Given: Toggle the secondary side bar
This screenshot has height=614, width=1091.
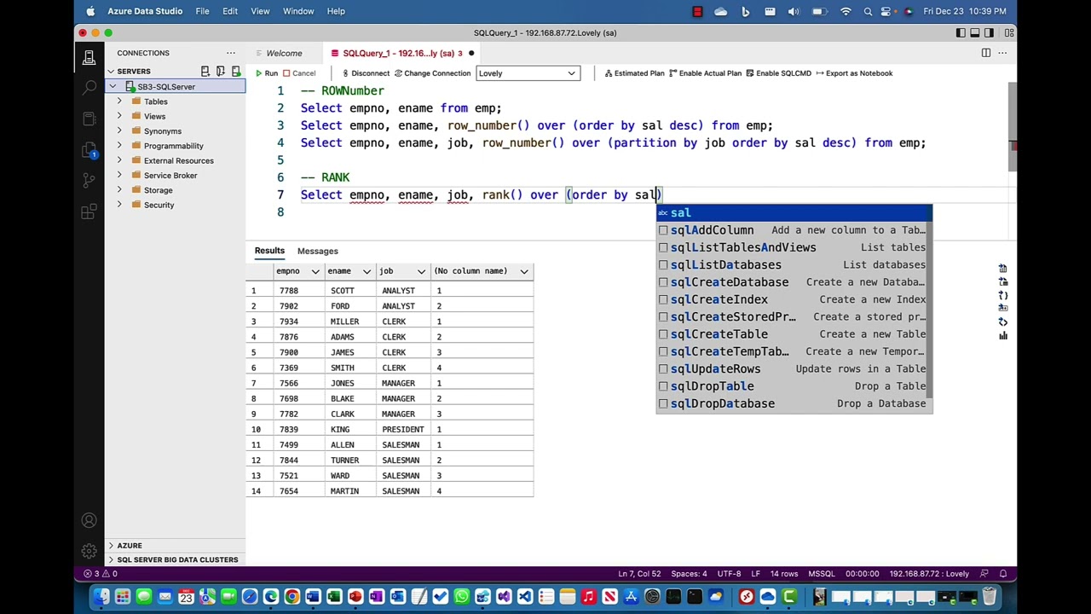Looking at the screenshot, I should pos(990,32).
